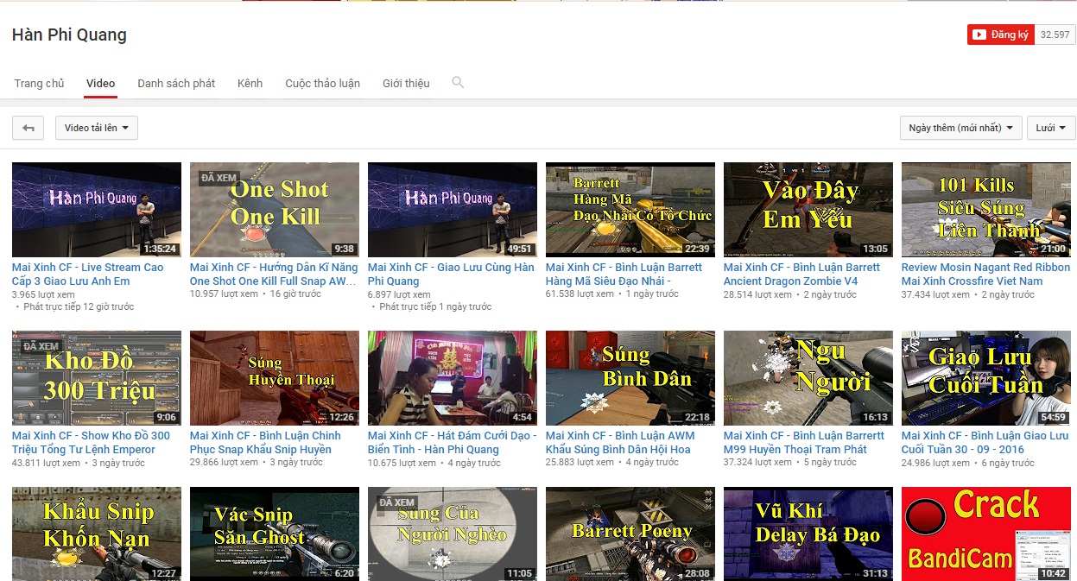Expand the Video tải lên dropdown

coord(96,127)
